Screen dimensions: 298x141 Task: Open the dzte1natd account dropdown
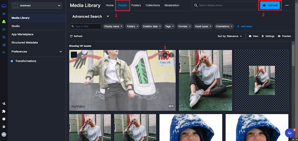pos(37,6)
